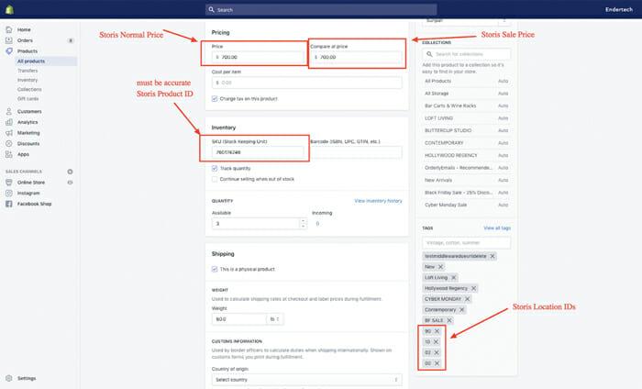
Task: View Online Store using eye icon
Action: coord(70,183)
